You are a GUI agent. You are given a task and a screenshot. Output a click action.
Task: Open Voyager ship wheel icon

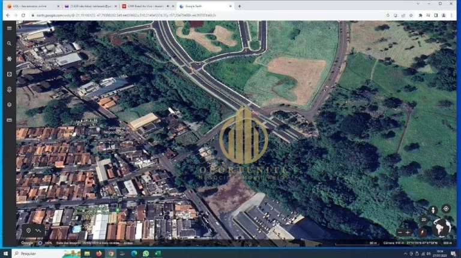click(x=10, y=59)
